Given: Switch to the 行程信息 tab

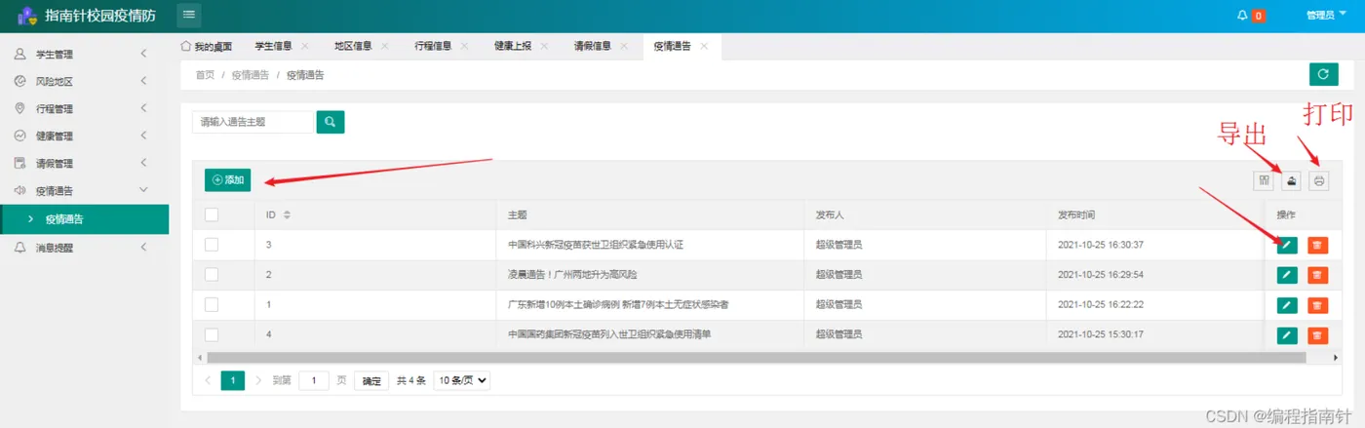Looking at the screenshot, I should (x=433, y=46).
